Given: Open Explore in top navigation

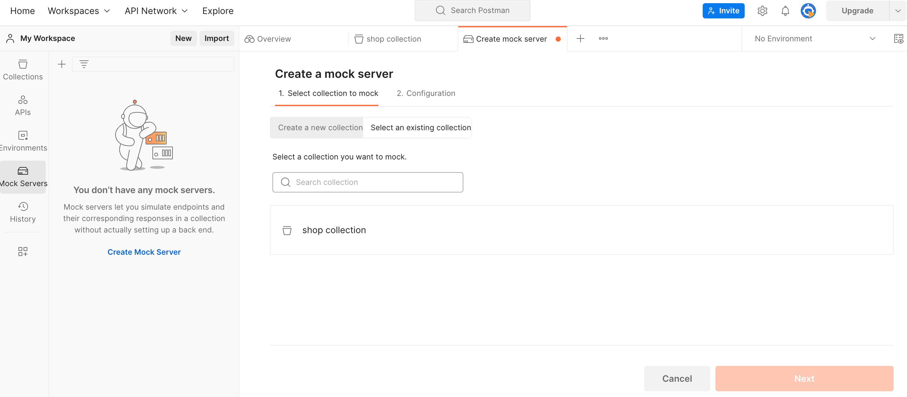Looking at the screenshot, I should click(x=218, y=11).
